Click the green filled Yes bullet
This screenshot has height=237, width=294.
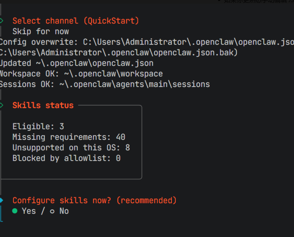click(x=15, y=211)
